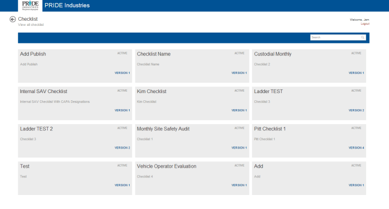Image resolution: width=389 pixels, height=209 pixels.
Task: Click inside the Search input field
Action: click(335, 37)
